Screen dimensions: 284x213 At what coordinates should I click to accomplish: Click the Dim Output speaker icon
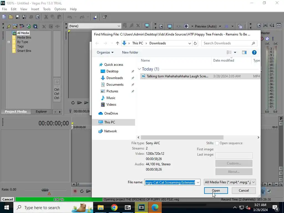pos(272,26)
